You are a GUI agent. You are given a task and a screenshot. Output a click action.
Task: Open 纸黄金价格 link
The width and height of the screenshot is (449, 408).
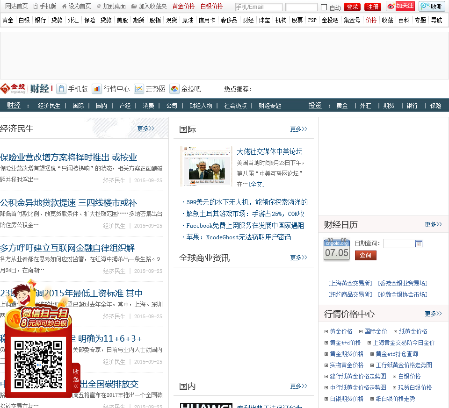point(413,331)
